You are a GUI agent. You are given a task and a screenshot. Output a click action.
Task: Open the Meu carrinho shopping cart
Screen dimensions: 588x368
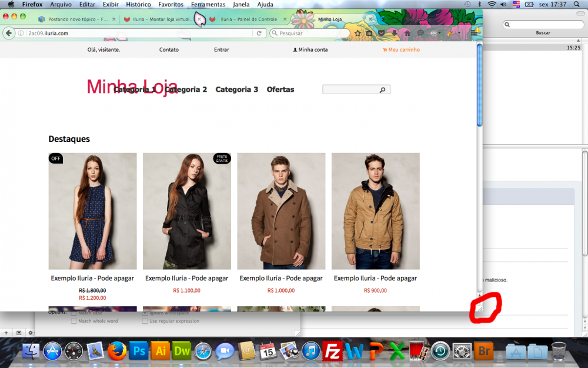click(x=401, y=50)
